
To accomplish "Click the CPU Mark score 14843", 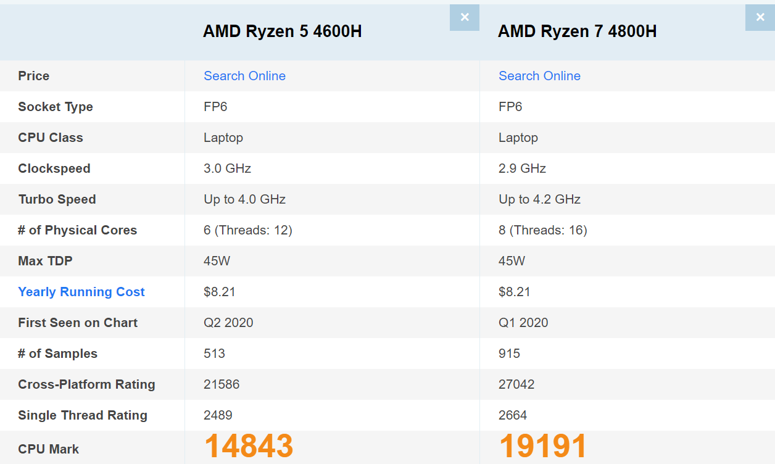I will [x=249, y=446].
